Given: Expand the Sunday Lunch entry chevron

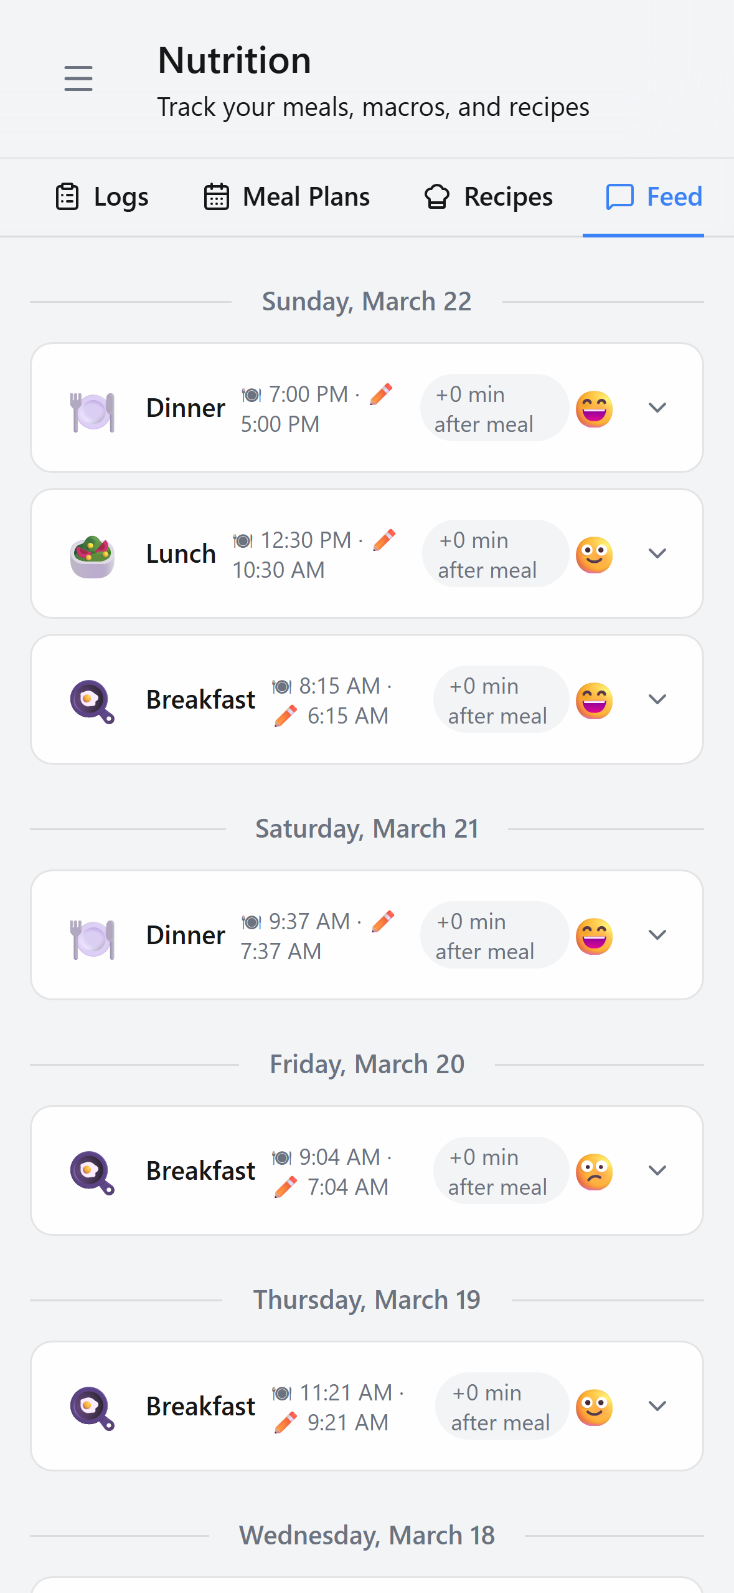Looking at the screenshot, I should tap(657, 553).
